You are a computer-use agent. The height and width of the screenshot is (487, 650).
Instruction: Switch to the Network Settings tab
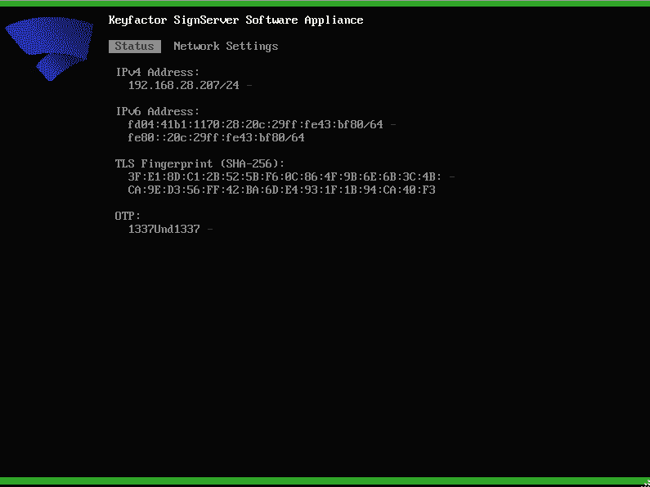(226, 47)
